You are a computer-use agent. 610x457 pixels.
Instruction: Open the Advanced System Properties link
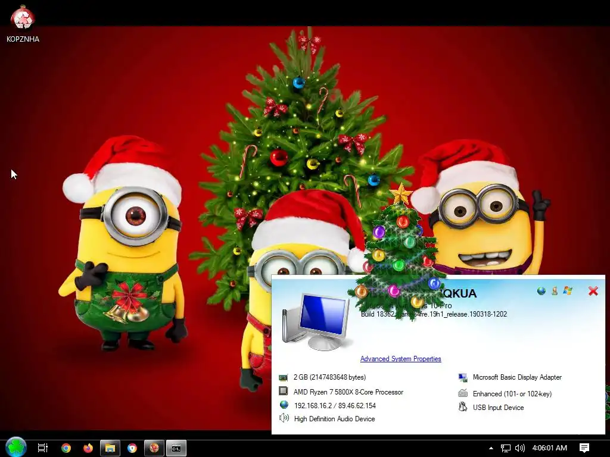[x=401, y=359]
